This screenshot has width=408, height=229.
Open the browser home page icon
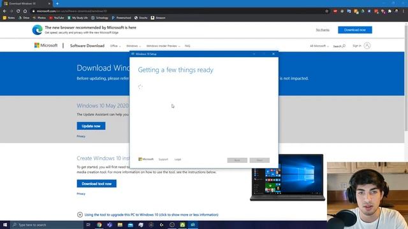tap(25, 11)
